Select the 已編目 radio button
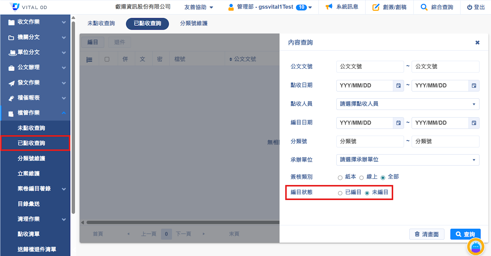Image resolution: width=491 pixels, height=256 pixels. [x=340, y=193]
